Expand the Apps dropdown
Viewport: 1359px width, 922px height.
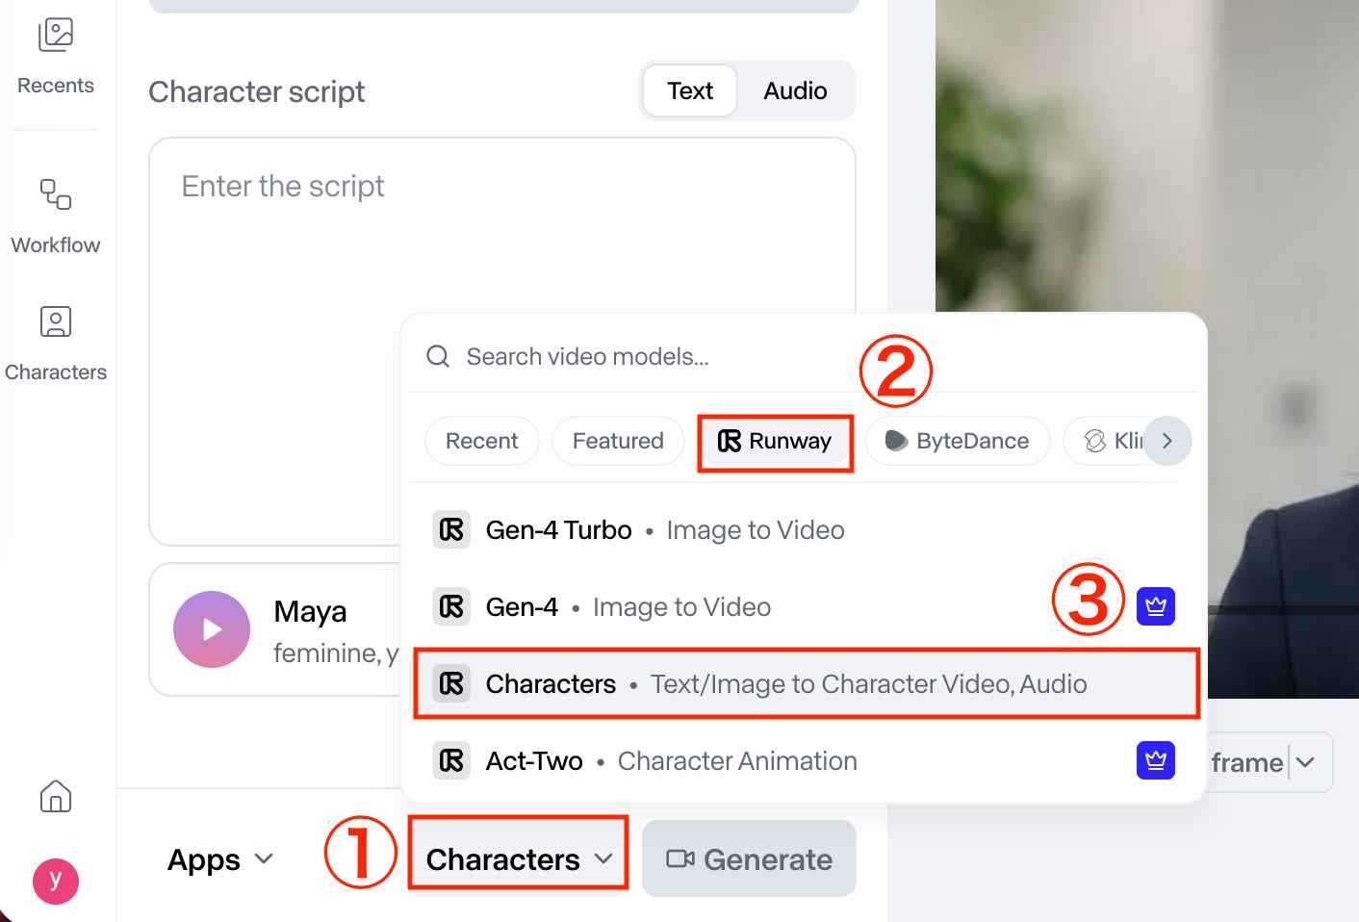(220, 858)
